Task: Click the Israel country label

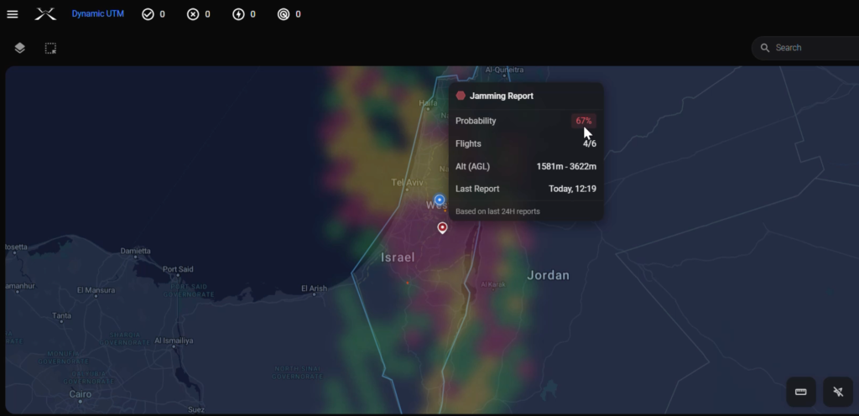Action: coord(398,257)
